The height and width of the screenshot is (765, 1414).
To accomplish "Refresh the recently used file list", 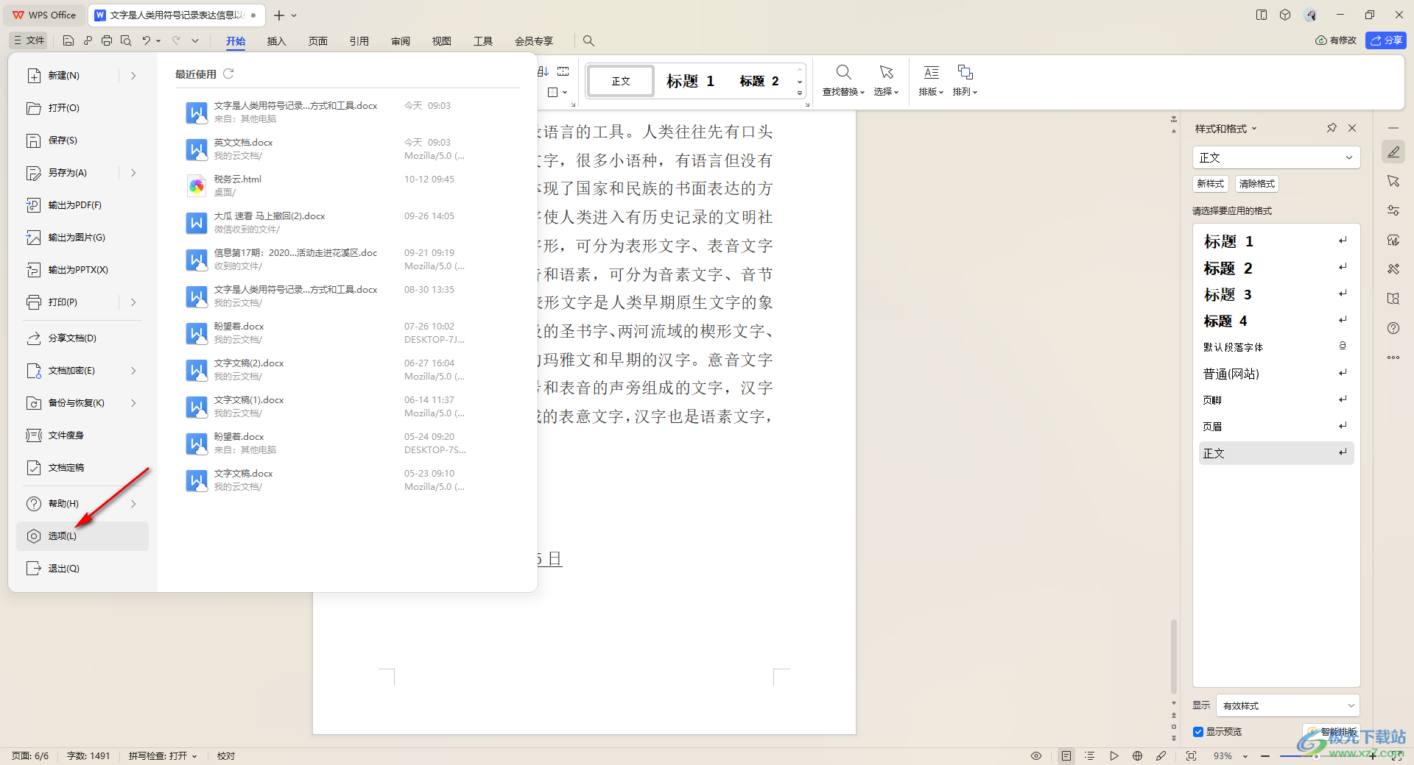I will pos(228,74).
